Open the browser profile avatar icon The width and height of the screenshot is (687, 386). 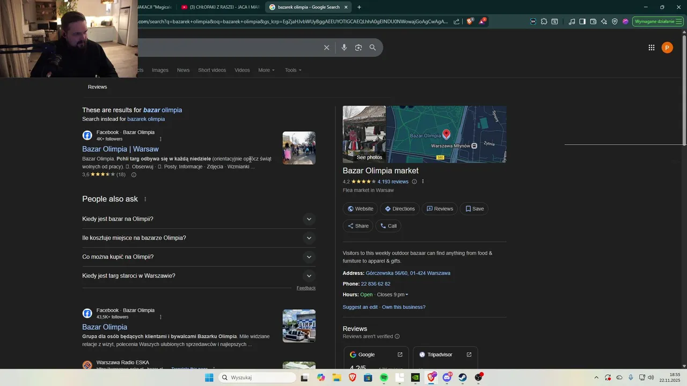625,21
